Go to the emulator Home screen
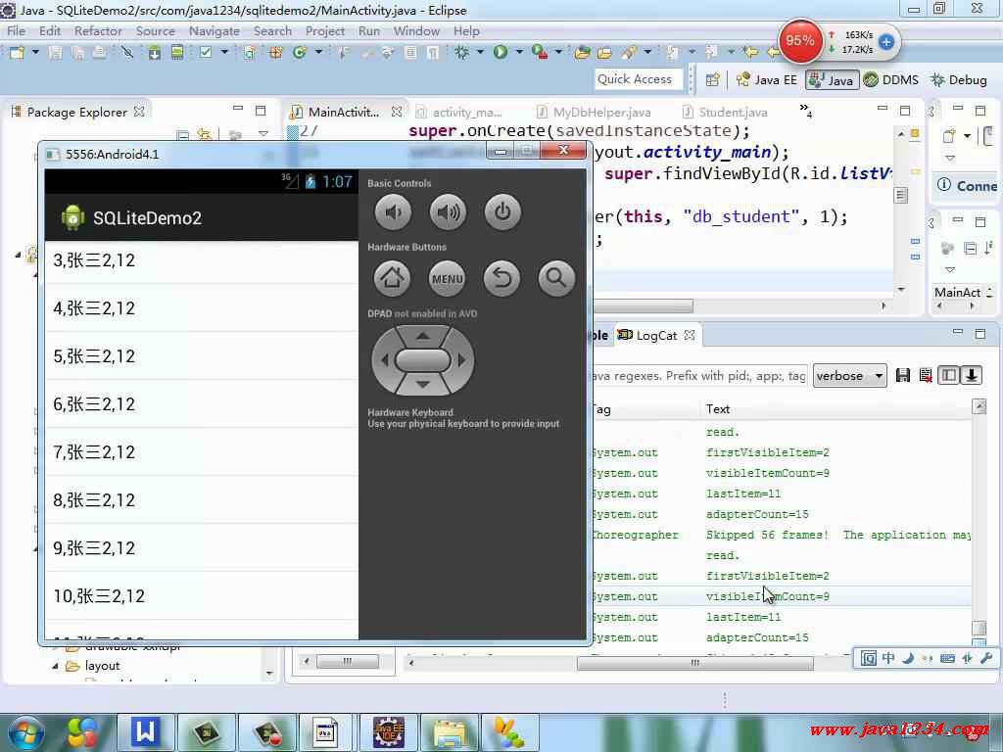Image resolution: width=1003 pixels, height=752 pixels. (x=392, y=278)
